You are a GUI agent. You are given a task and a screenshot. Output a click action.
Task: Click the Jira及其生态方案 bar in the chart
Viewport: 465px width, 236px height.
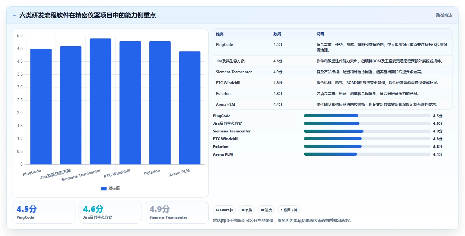tap(71, 105)
